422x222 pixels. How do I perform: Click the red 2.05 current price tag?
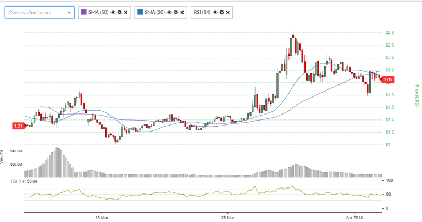(x=387, y=81)
